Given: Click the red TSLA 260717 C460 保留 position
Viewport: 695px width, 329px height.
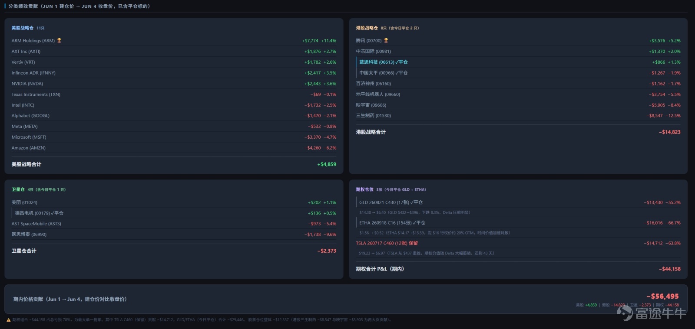Looking at the screenshot, I should click(387, 243).
